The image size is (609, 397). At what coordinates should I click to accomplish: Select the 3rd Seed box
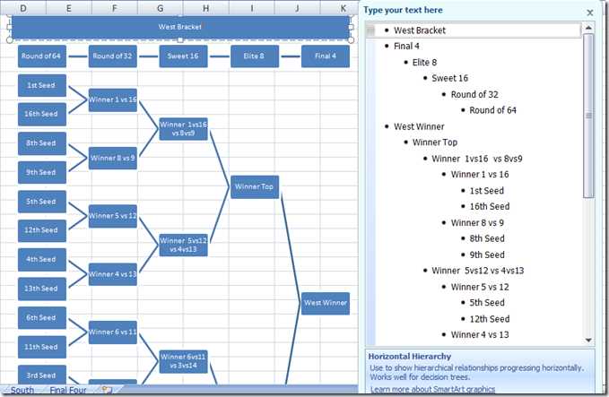point(41,375)
